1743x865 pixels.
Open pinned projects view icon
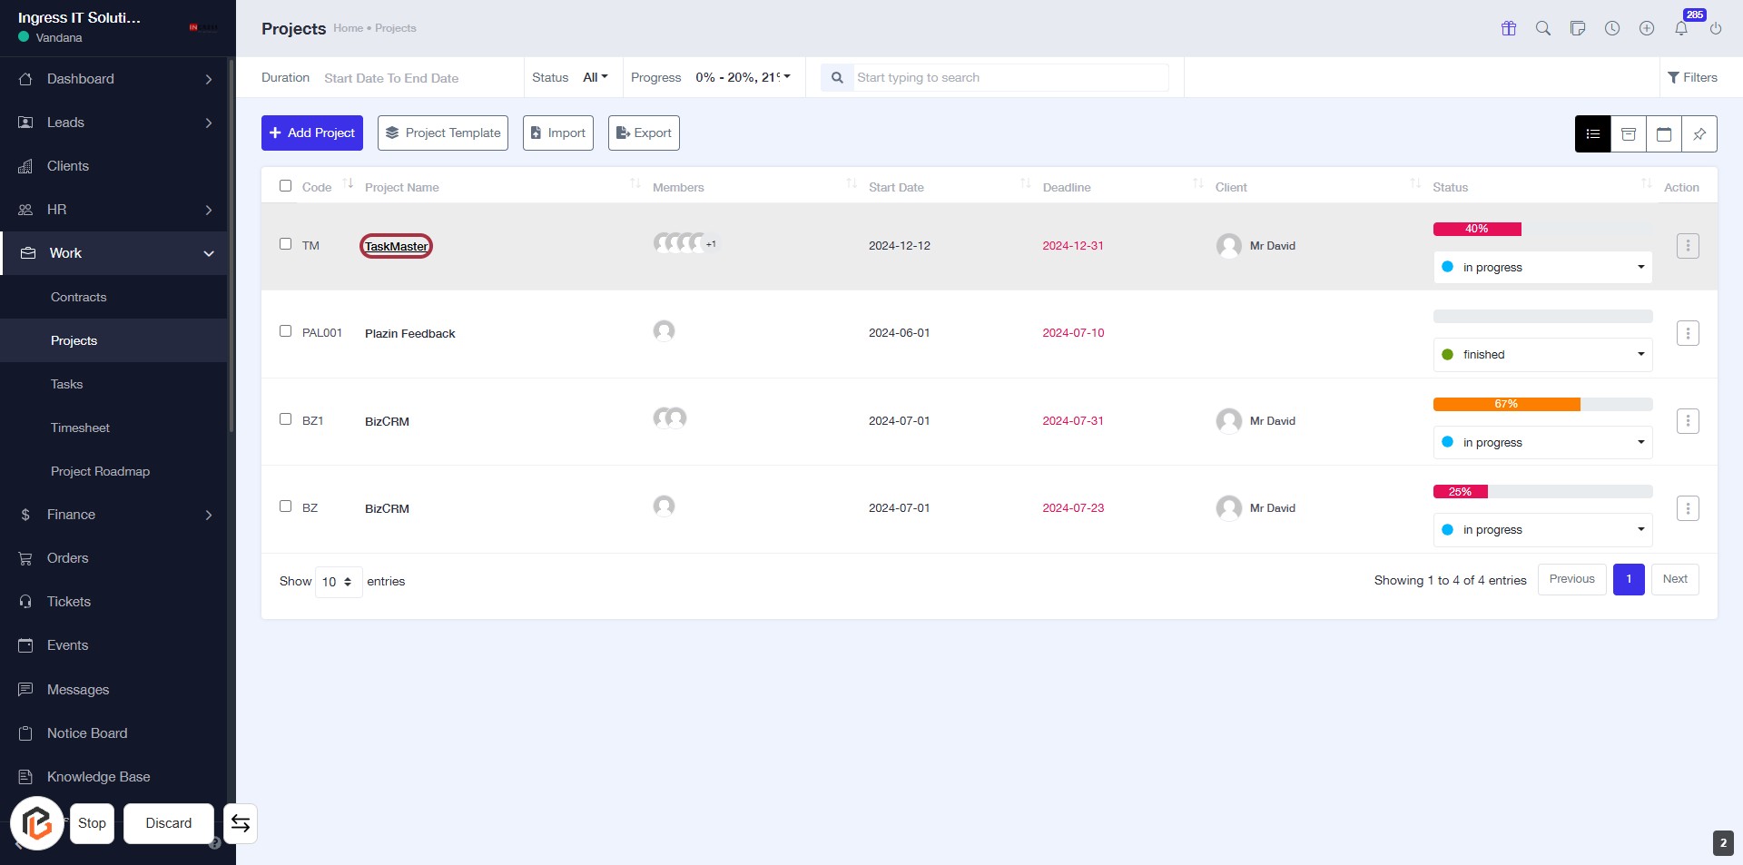1699,134
